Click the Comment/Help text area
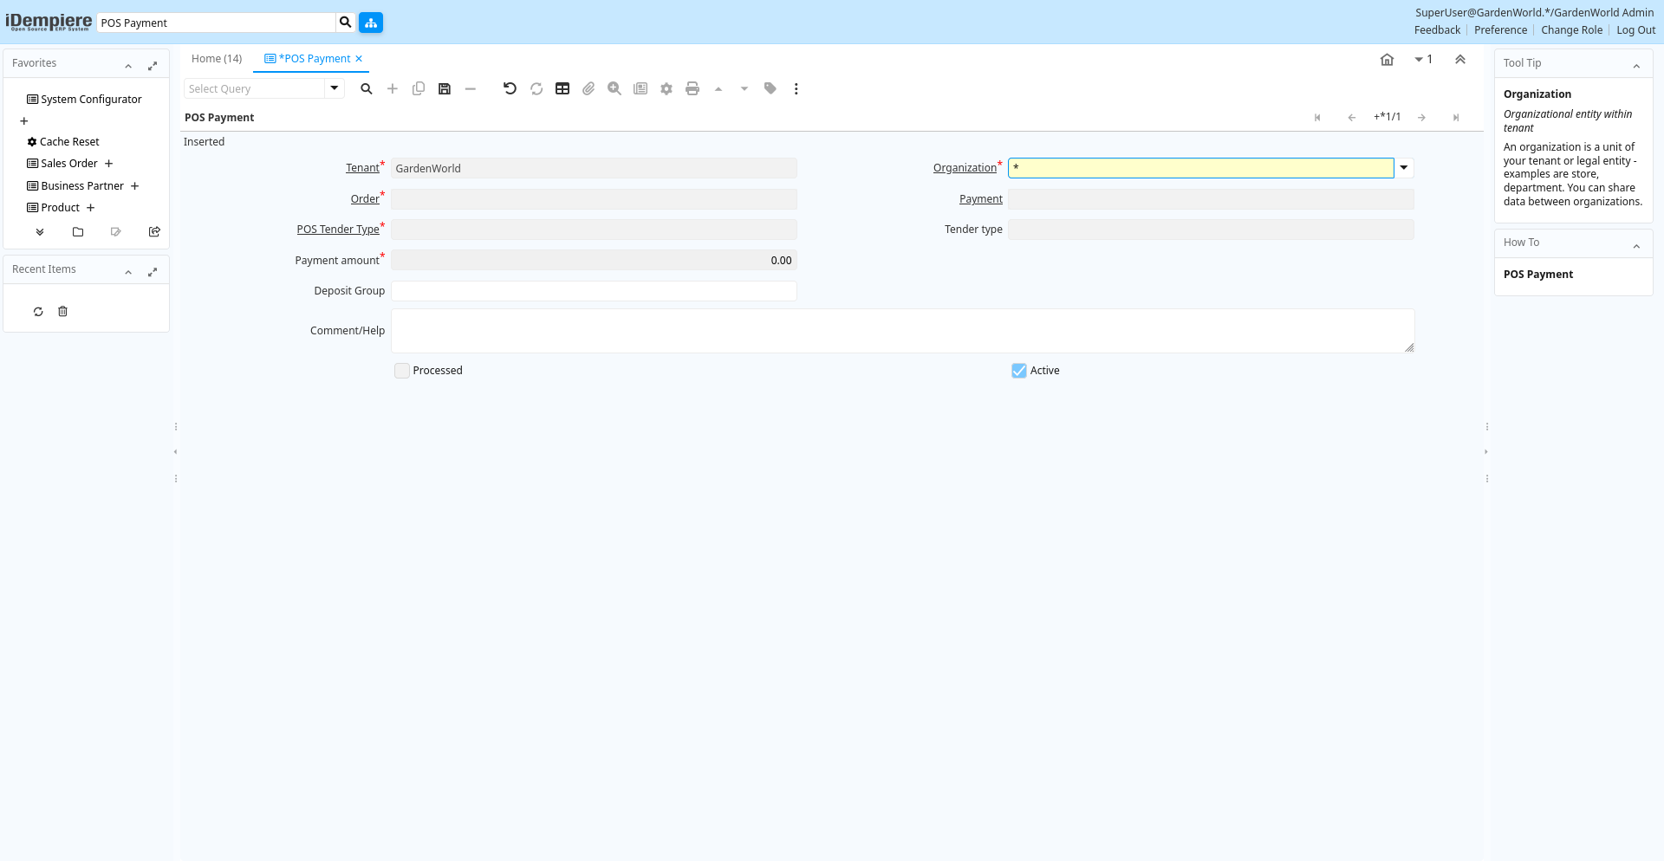 pyautogui.click(x=901, y=331)
